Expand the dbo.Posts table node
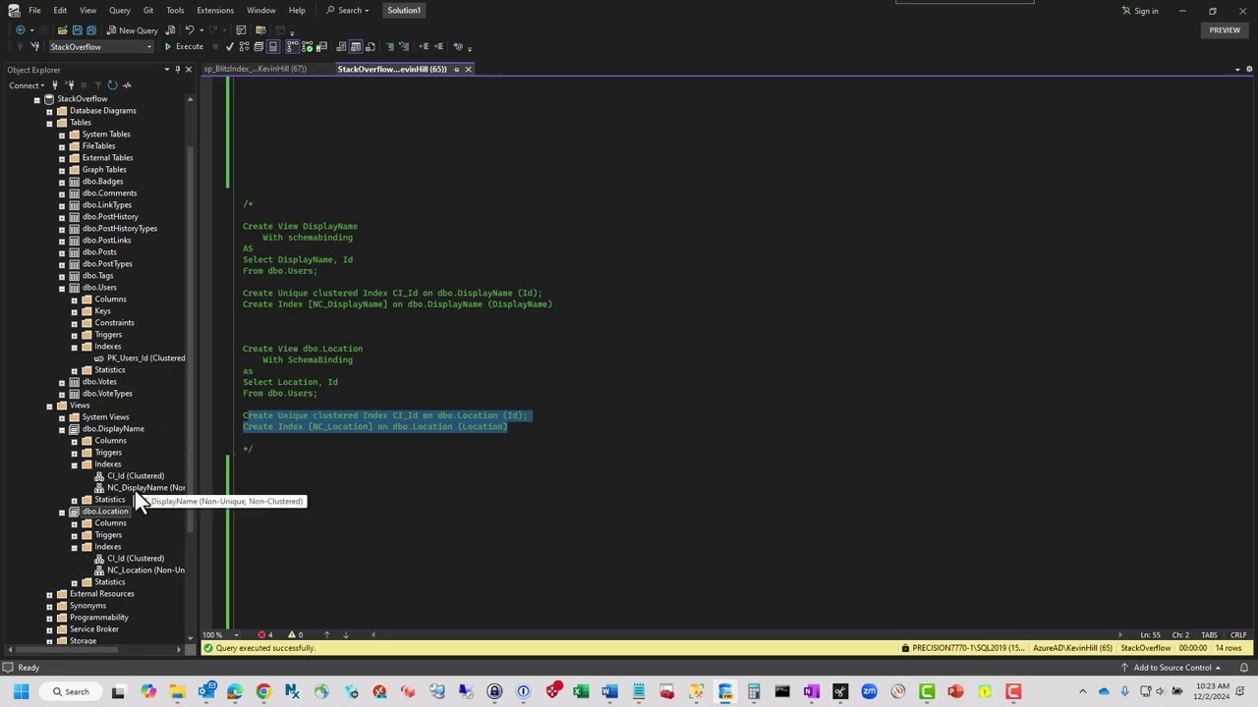The image size is (1258, 707). (x=62, y=251)
